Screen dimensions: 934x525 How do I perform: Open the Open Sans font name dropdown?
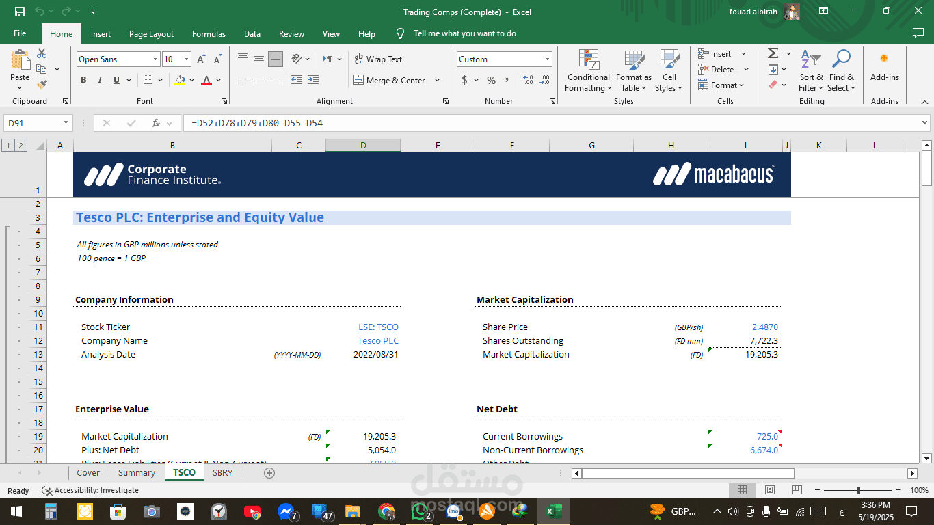155,59
